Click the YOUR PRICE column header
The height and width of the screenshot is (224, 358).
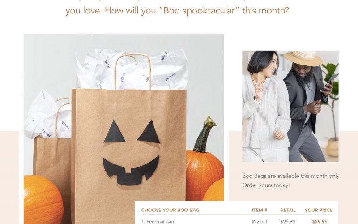click(319, 210)
